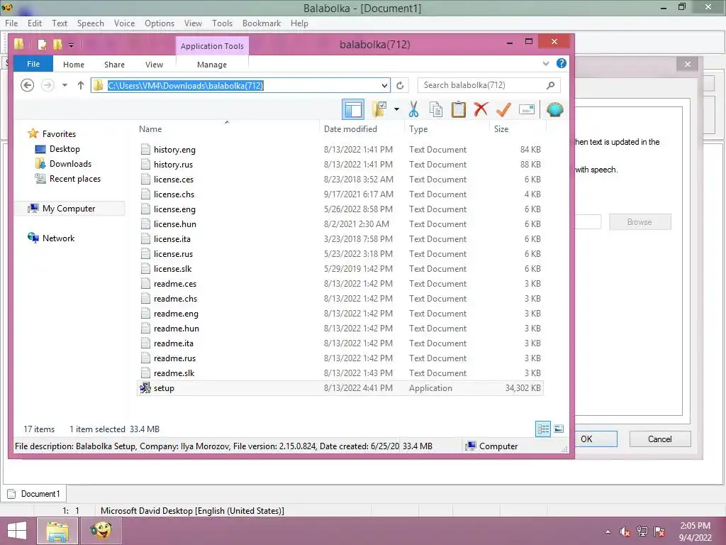Click the Action Center flag tray icon
726x545 pixels.
pyautogui.click(x=659, y=532)
